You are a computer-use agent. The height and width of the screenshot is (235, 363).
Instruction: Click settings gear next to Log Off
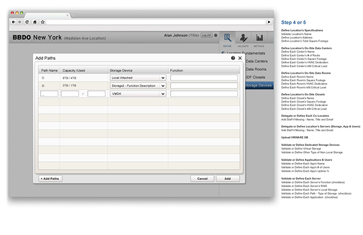pyautogui.click(x=215, y=35)
